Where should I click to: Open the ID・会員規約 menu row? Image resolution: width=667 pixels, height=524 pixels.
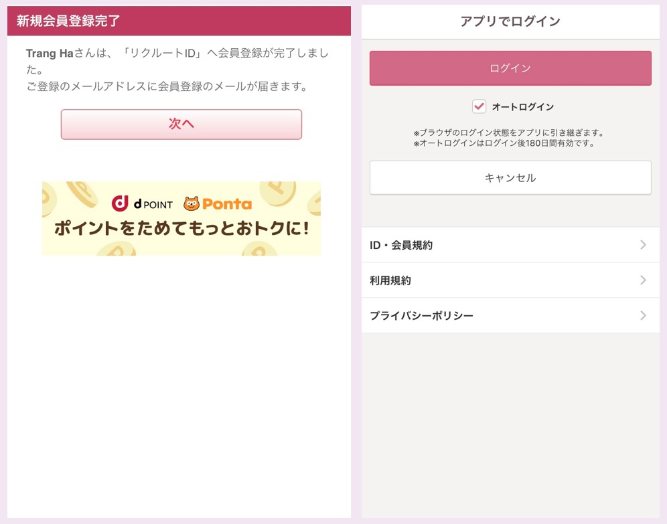pos(510,245)
